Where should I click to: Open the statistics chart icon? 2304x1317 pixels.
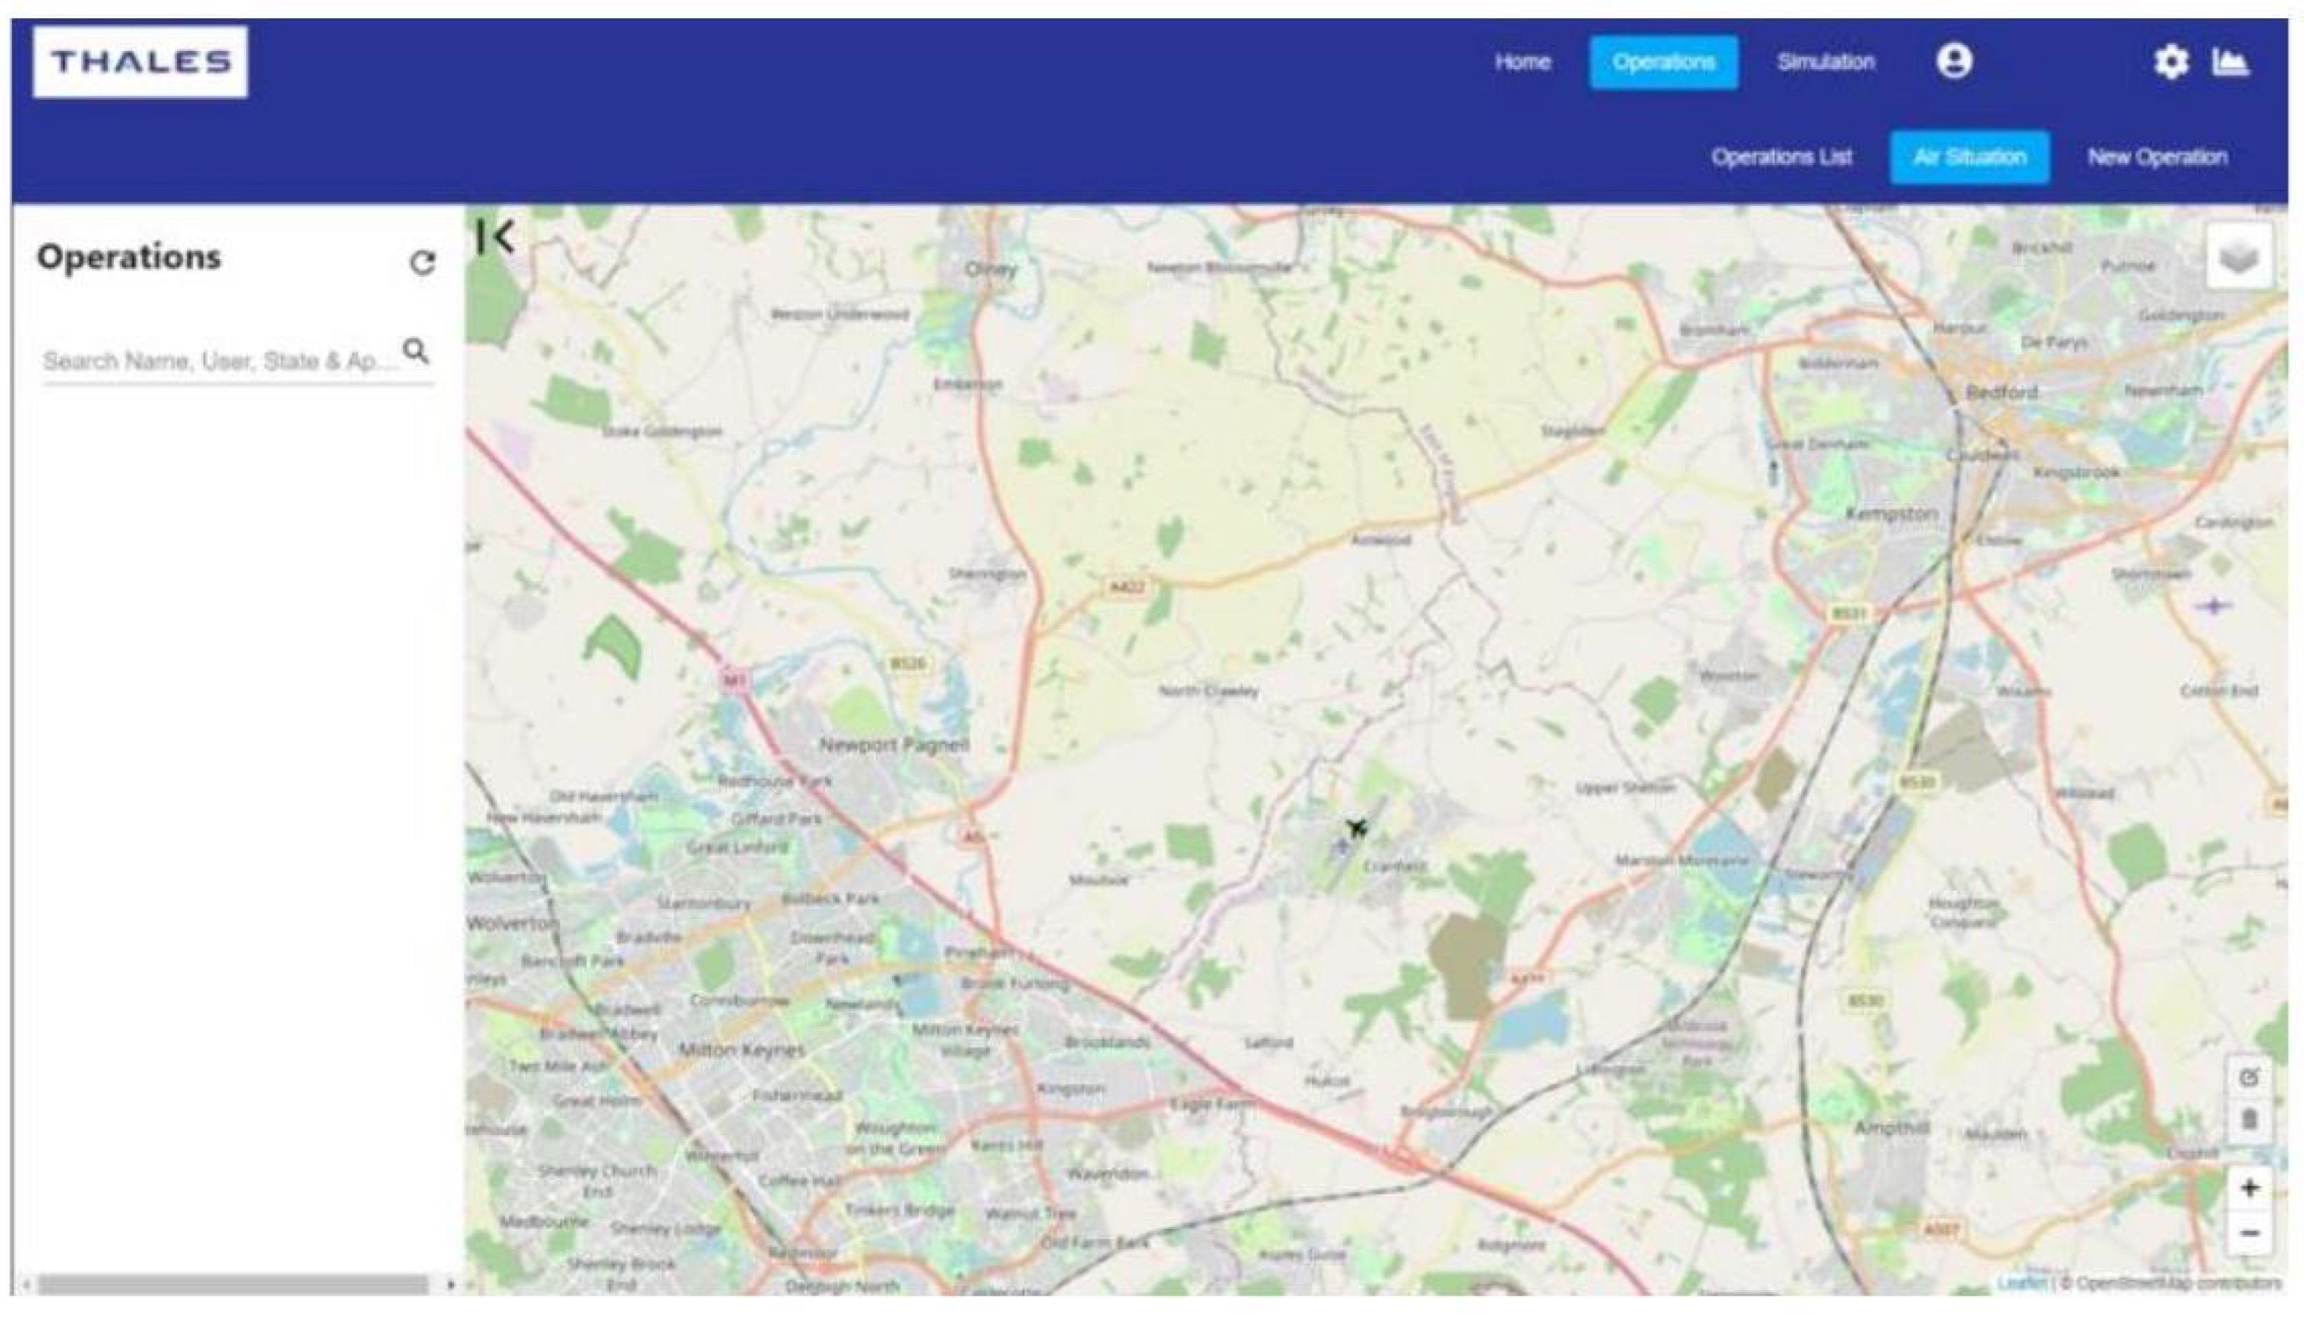pyautogui.click(x=2230, y=62)
